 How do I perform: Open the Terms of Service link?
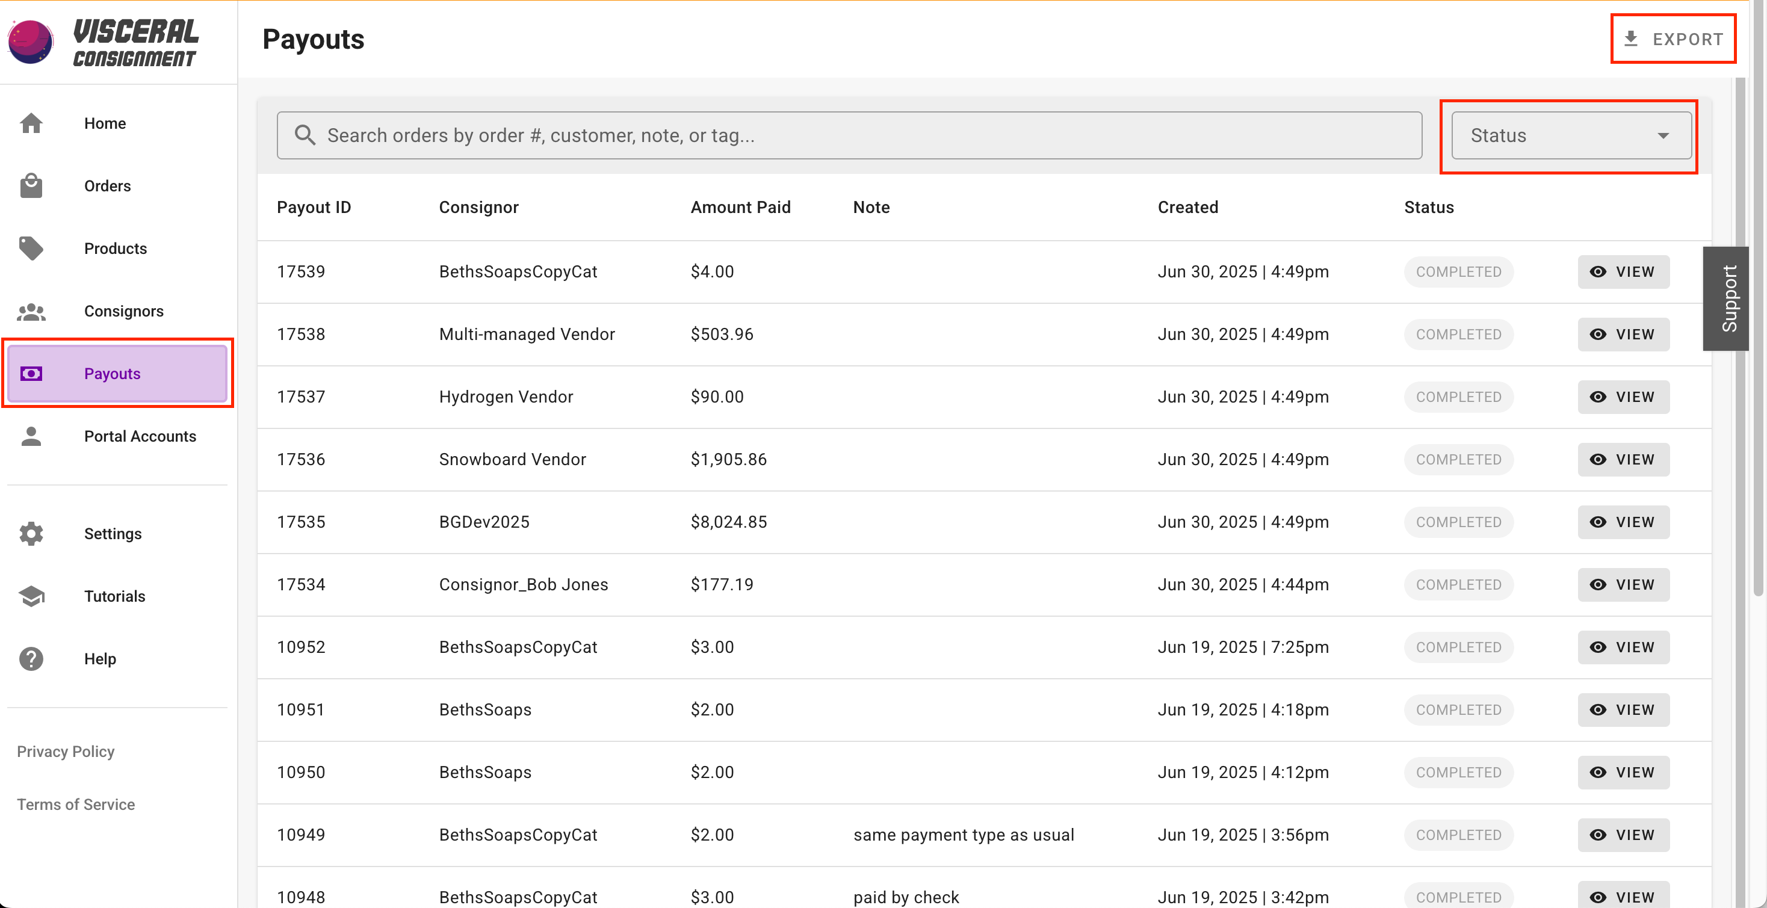(75, 805)
